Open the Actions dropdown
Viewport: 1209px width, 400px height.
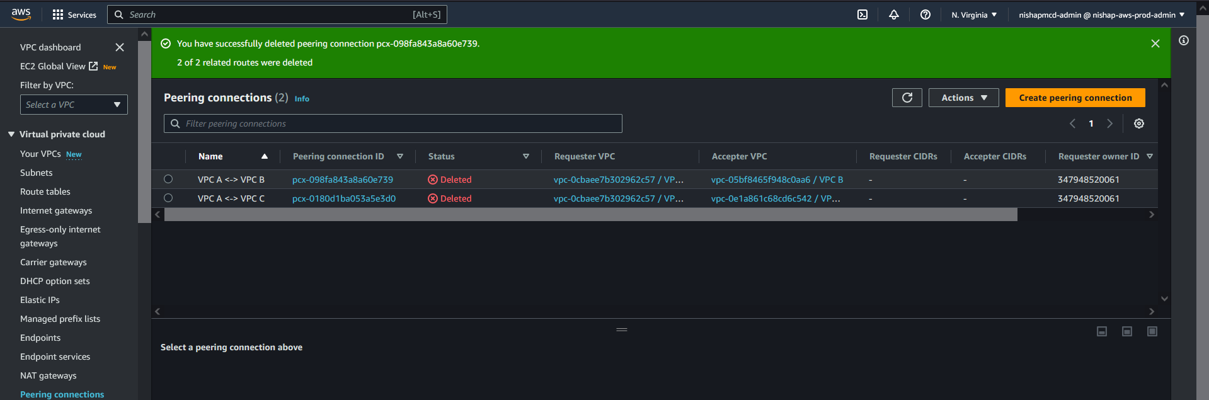963,98
